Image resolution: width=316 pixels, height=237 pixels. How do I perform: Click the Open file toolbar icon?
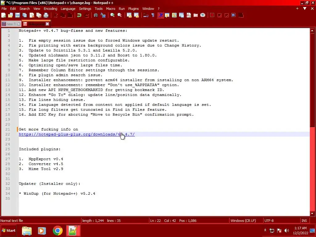(x=10, y=15)
